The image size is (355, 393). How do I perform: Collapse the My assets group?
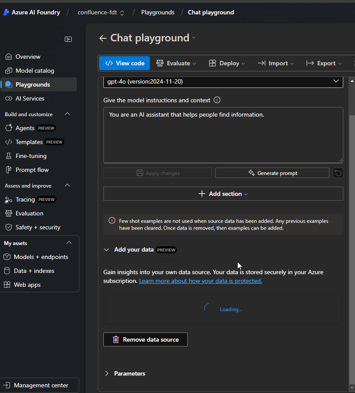69,243
